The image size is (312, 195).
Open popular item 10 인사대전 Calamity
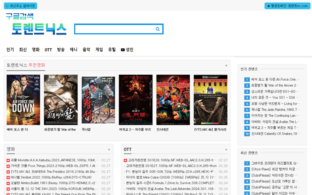275,134
